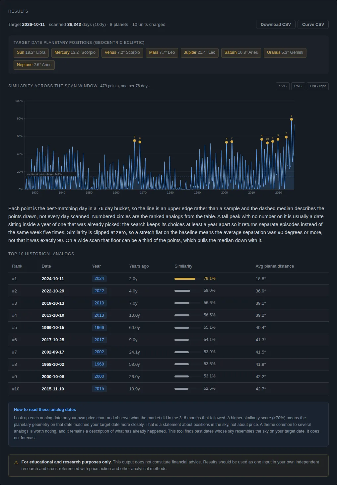
Task: Click the "How to read these analog dates" heading
Action: coord(45,410)
